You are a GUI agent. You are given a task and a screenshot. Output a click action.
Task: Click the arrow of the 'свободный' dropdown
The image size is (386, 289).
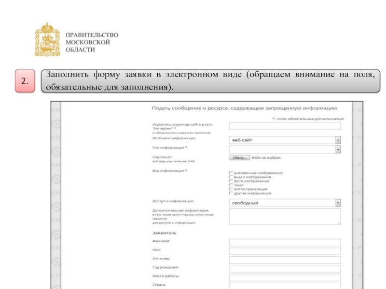[338, 203]
